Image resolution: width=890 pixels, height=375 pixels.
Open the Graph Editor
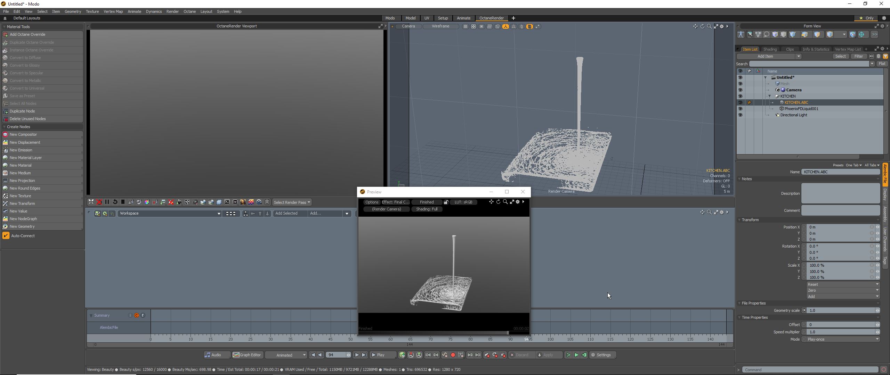[247, 355]
